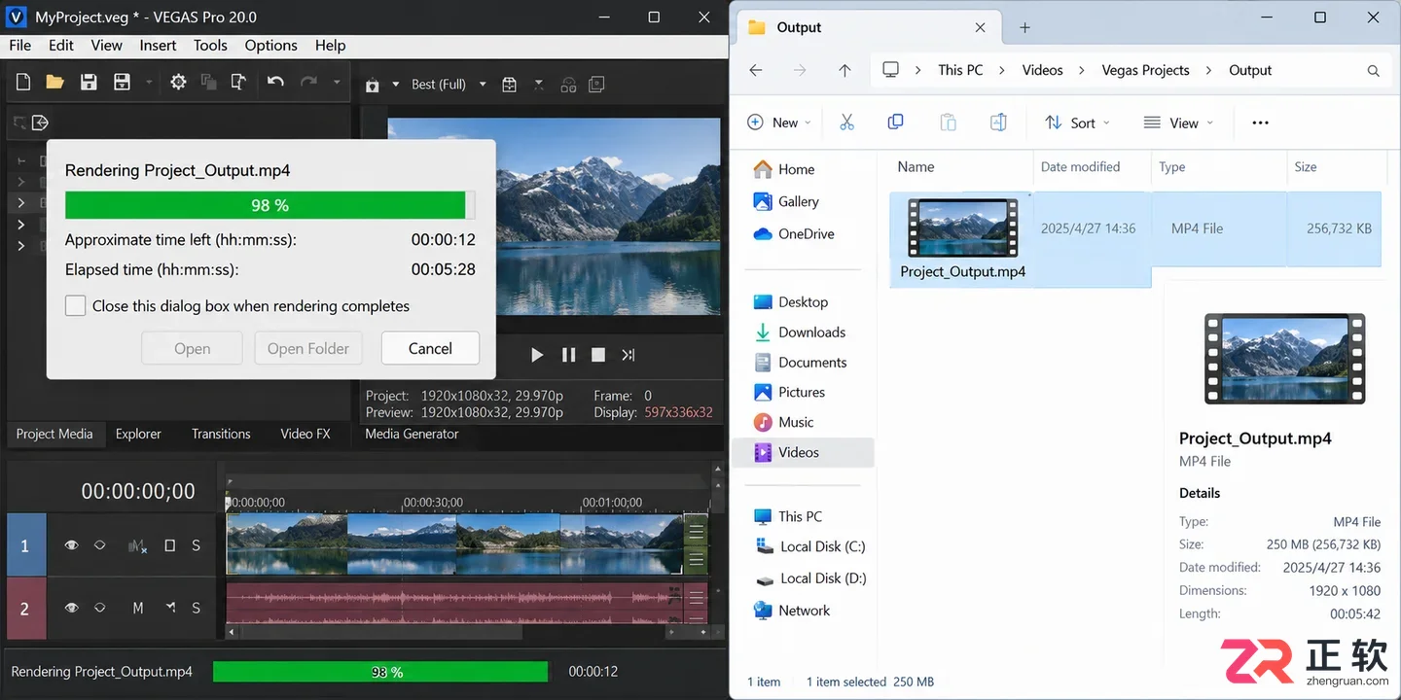The height and width of the screenshot is (700, 1401).
Task: Open the three-dots More options in Explorer
Action: [1260, 122]
